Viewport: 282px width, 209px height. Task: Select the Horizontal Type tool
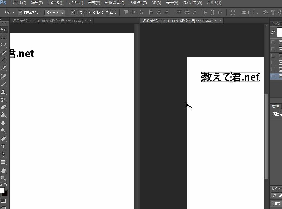coord(3,147)
